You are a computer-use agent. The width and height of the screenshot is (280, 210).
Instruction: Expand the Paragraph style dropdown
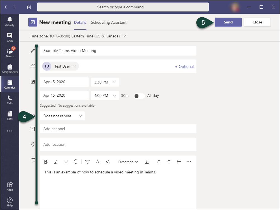[128, 162]
